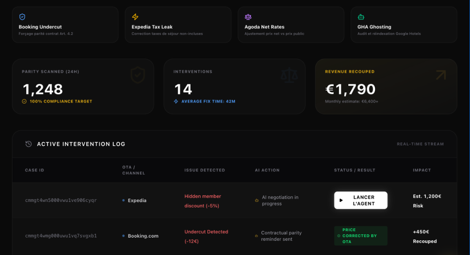Click ACTIVE INTERVENTION LOG heading

[81, 144]
